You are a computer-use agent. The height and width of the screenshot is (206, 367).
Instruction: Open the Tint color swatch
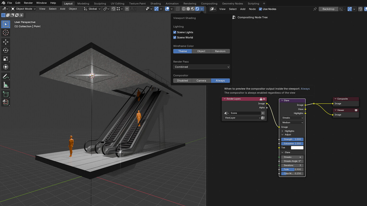click(x=297, y=148)
